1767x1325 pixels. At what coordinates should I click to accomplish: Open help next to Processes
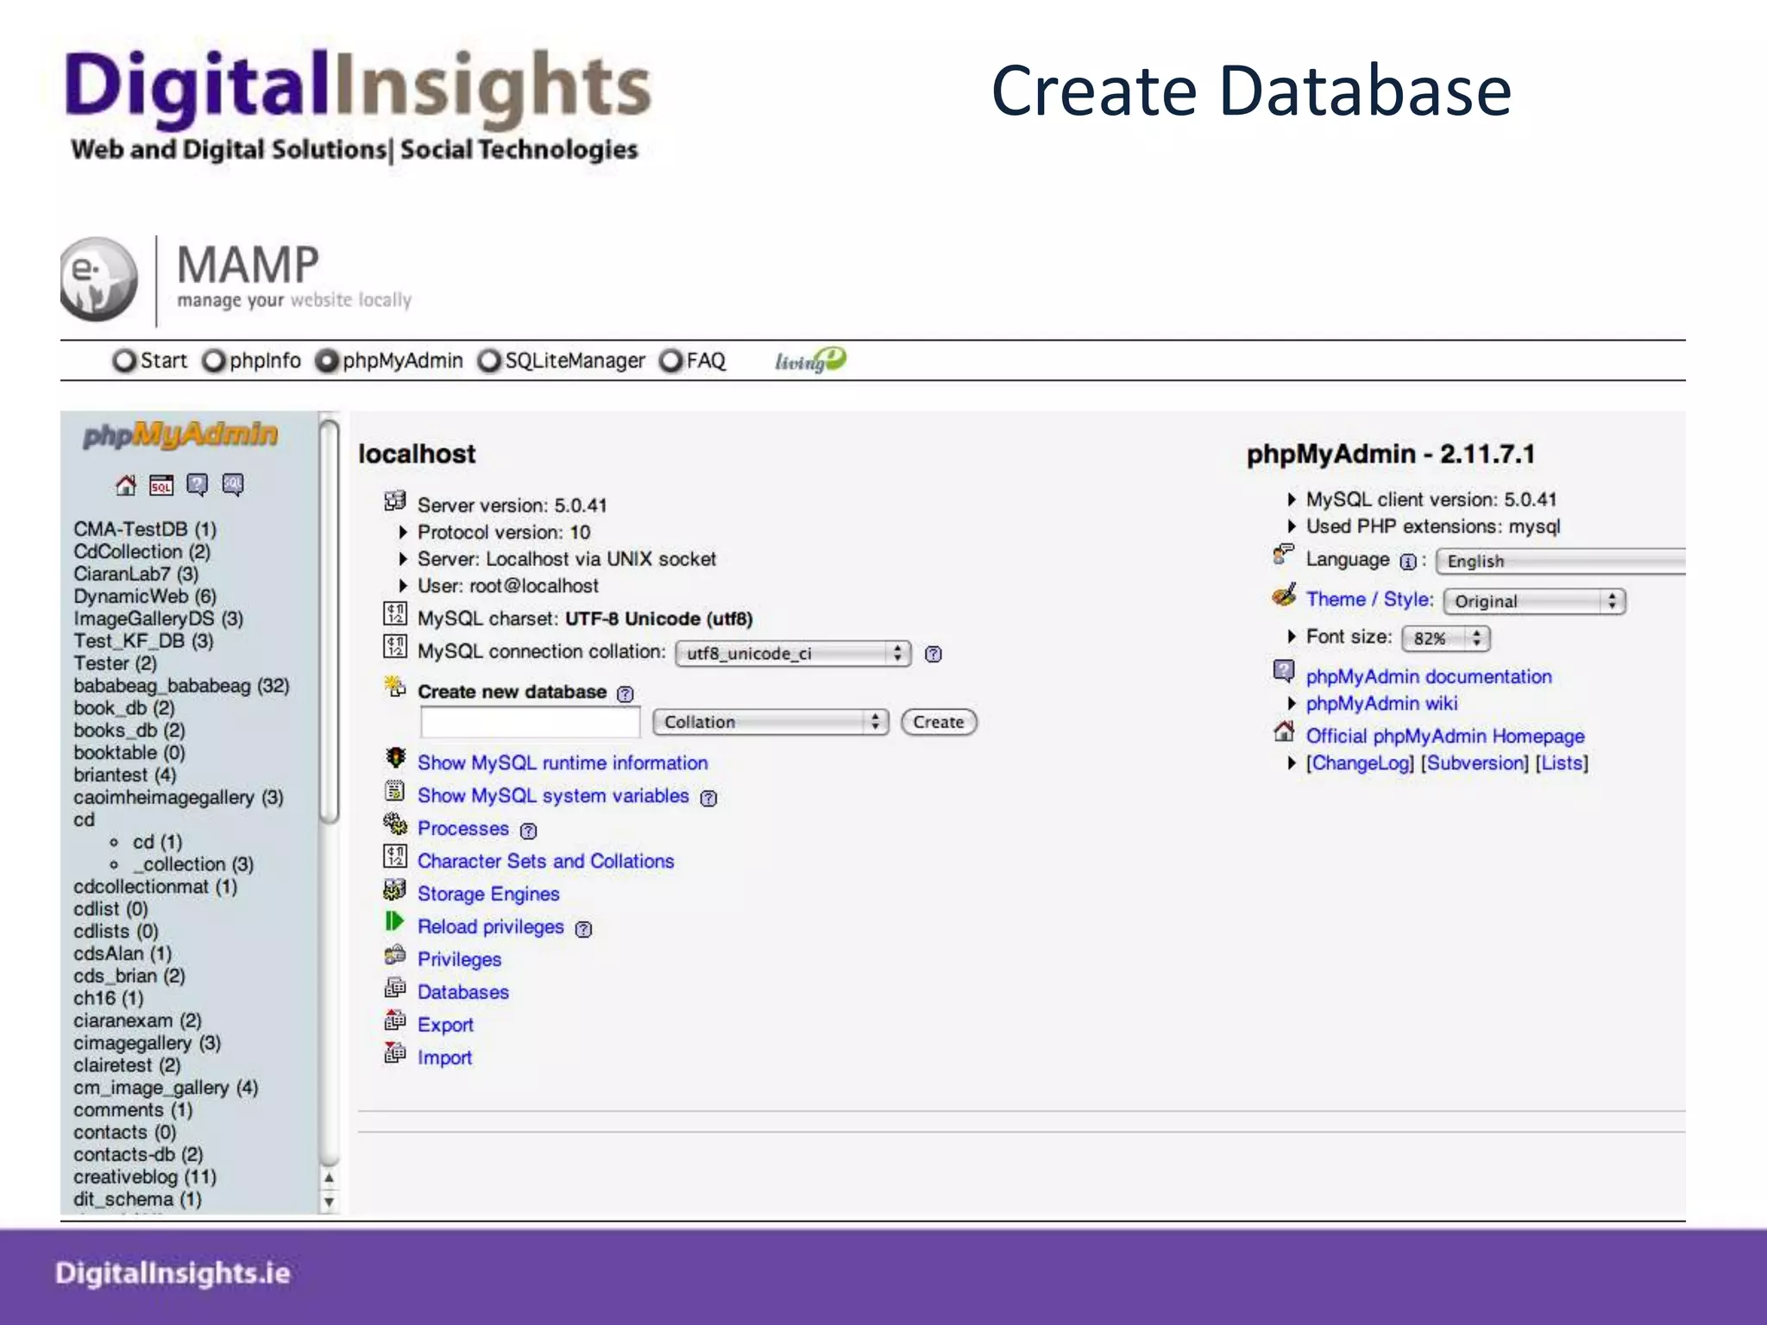pos(528,831)
